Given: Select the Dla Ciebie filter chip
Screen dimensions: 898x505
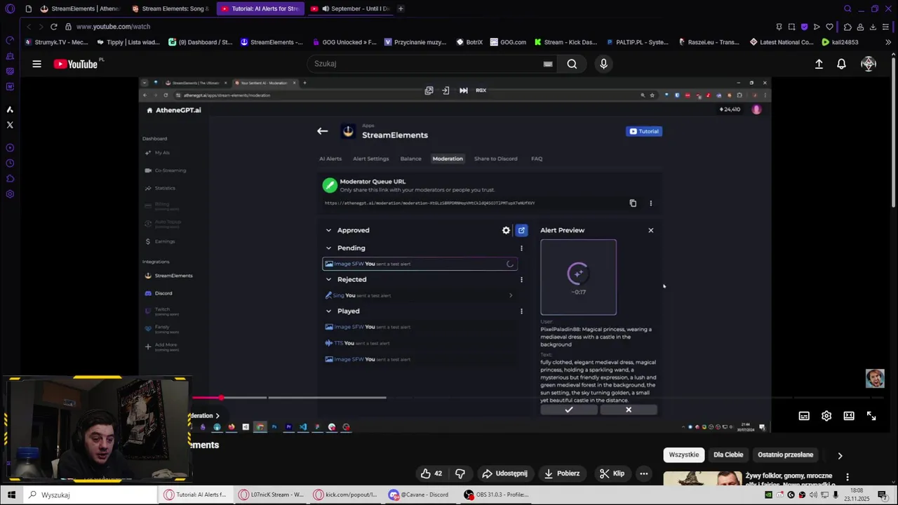Looking at the screenshot, I should (x=728, y=454).
